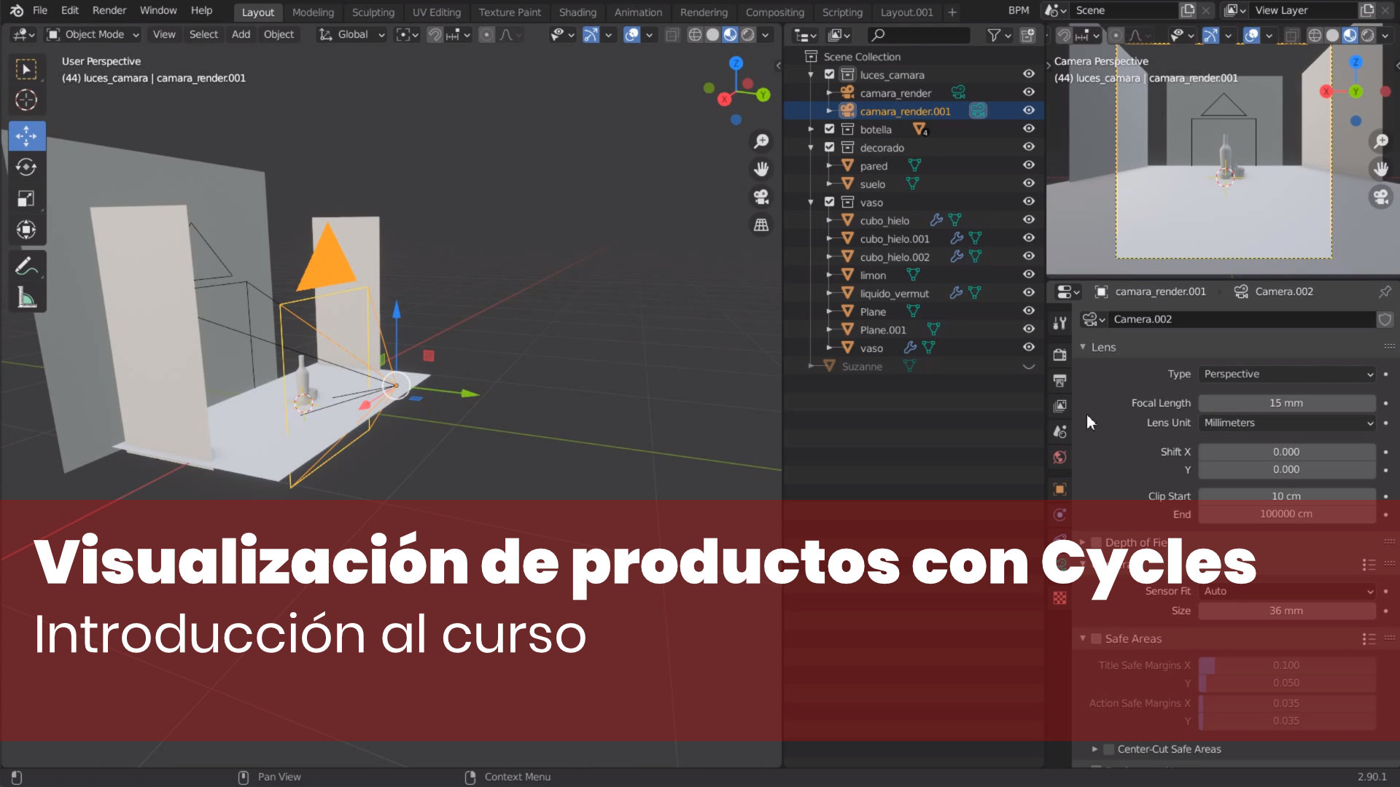Viewport: 1400px width, 787px height.
Task: Toggle visibility of camera_render.001
Action: coord(1028,111)
